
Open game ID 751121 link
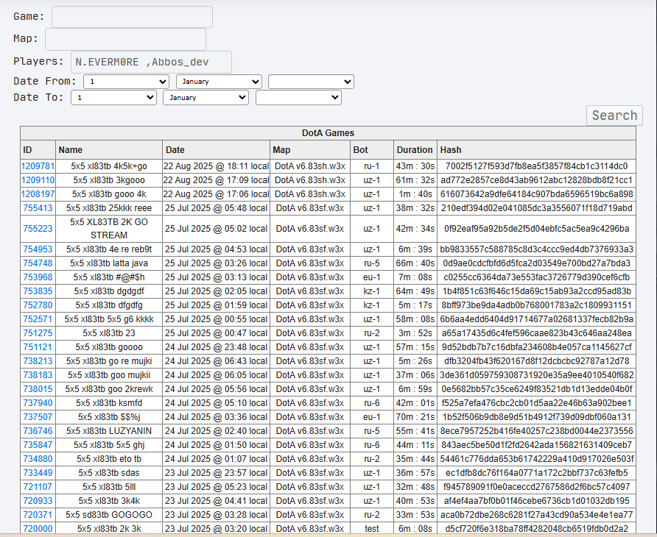coord(38,347)
